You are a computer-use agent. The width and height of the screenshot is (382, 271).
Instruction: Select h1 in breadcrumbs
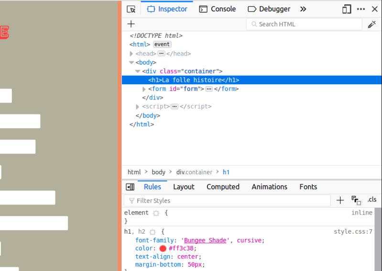(x=226, y=172)
